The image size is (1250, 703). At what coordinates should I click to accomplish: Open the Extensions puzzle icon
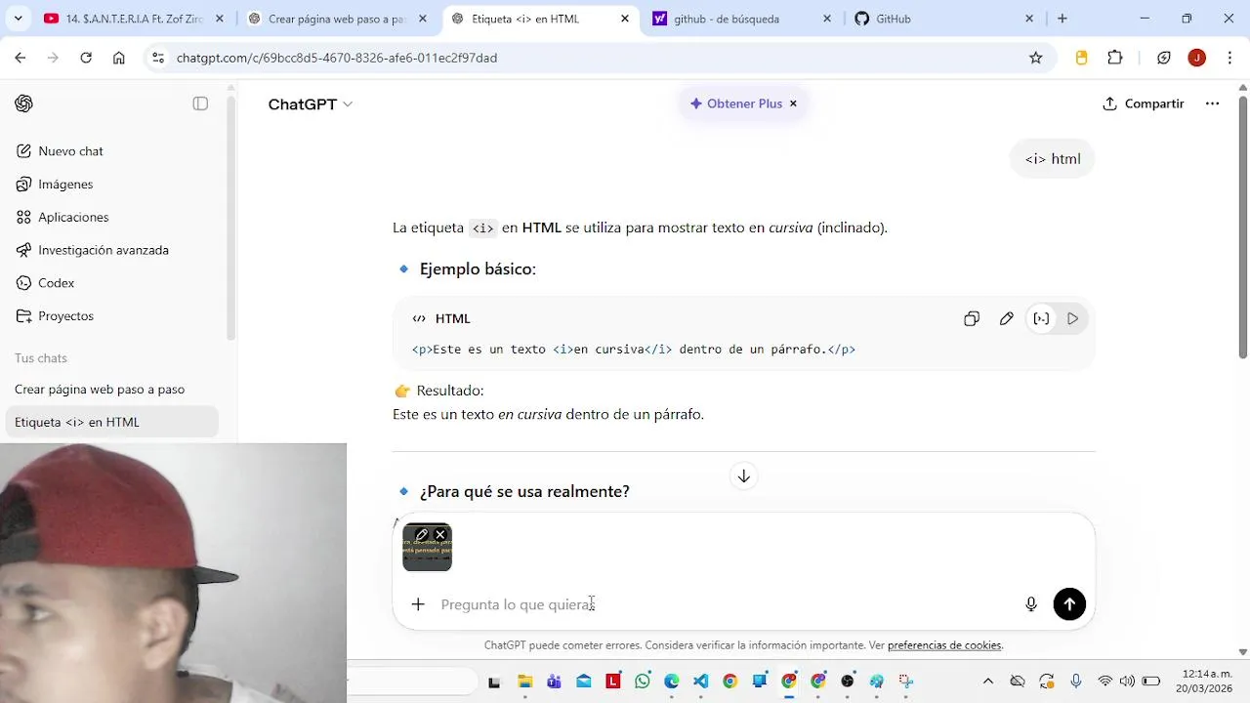[x=1115, y=58]
